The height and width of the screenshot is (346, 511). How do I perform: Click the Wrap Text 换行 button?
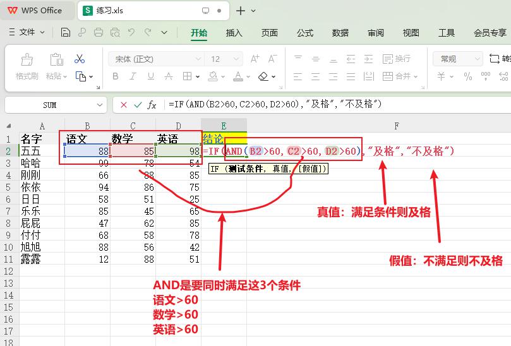[x=396, y=59]
